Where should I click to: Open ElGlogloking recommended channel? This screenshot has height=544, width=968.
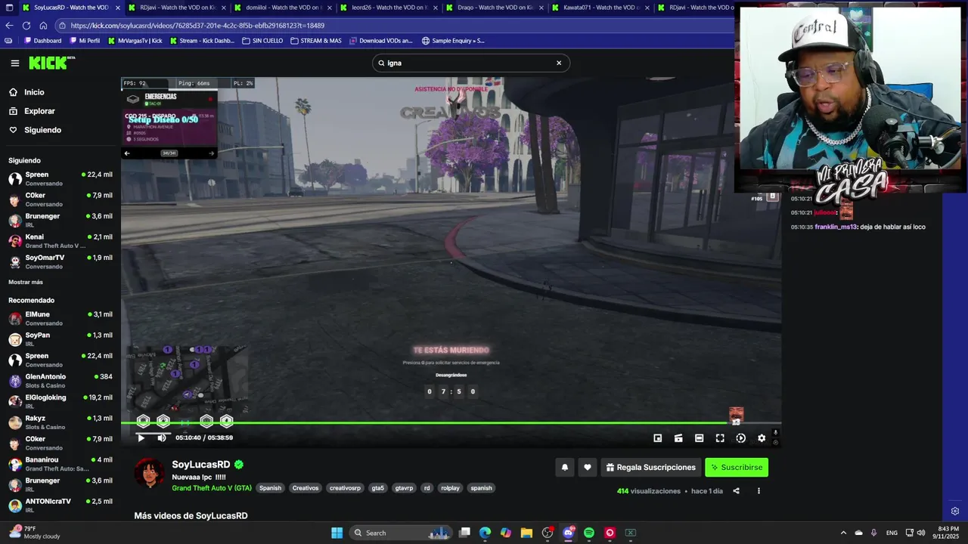[60, 401]
